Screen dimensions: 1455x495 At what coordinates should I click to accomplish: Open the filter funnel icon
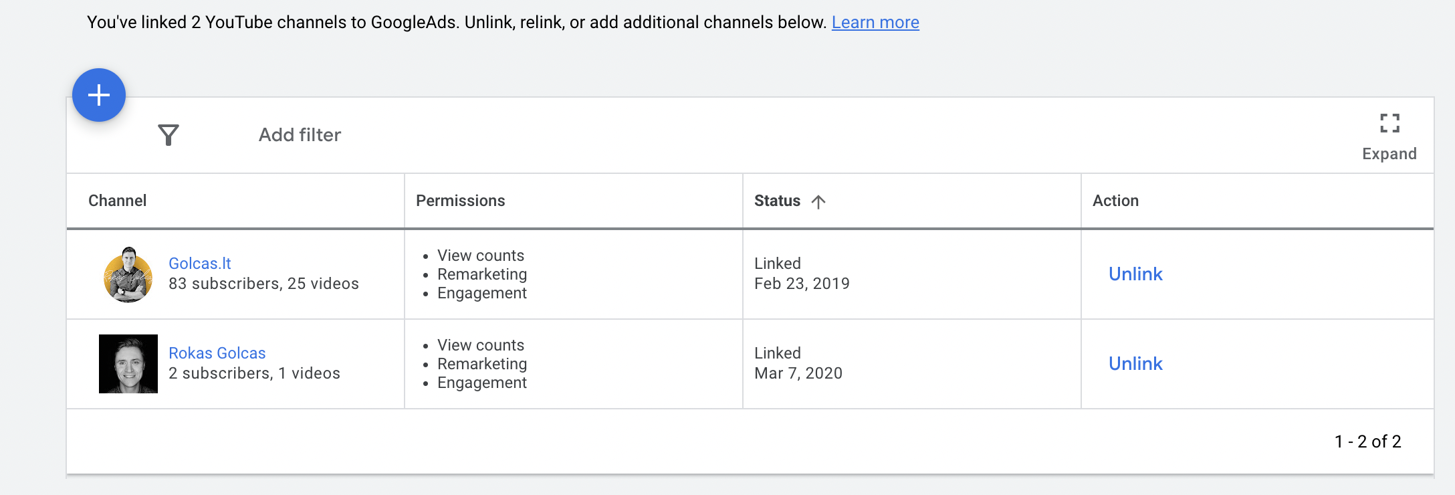pyautogui.click(x=169, y=135)
